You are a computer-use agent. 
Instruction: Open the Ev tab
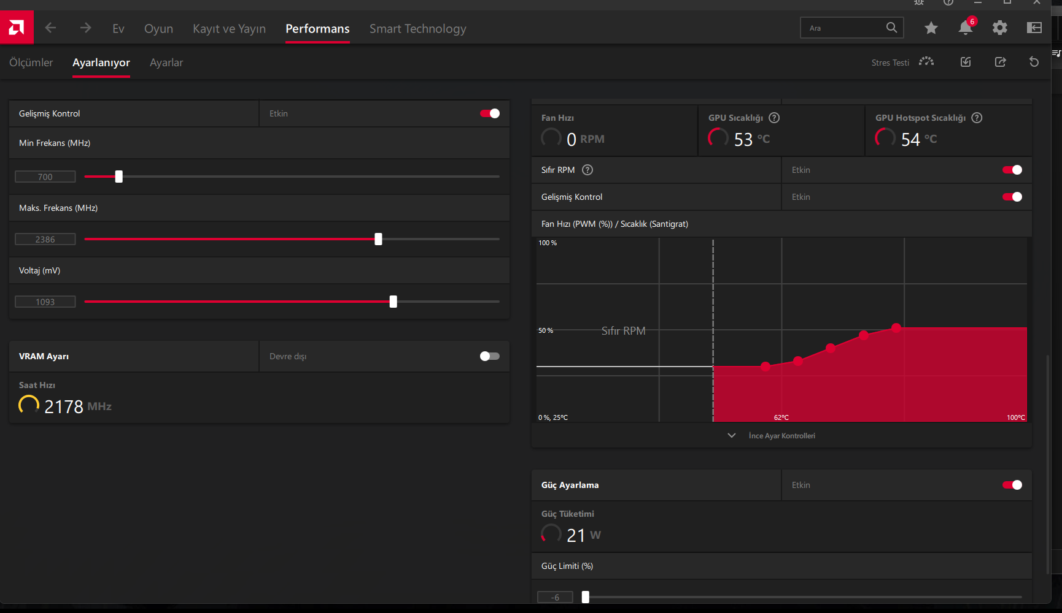point(118,29)
